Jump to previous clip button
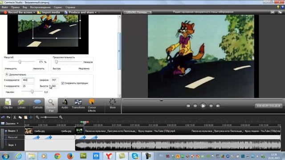 click(188, 106)
